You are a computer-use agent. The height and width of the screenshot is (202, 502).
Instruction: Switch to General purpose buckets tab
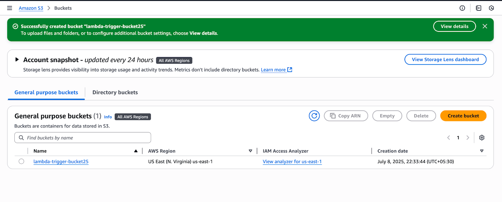(x=46, y=92)
